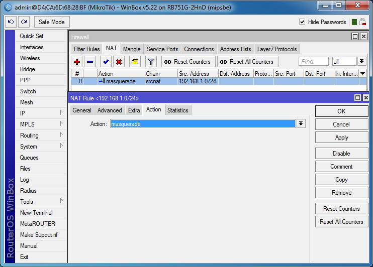Screen dimensions: 373x267
Task: Click Cancel in the NAT Rule dialog
Action: point(341,124)
